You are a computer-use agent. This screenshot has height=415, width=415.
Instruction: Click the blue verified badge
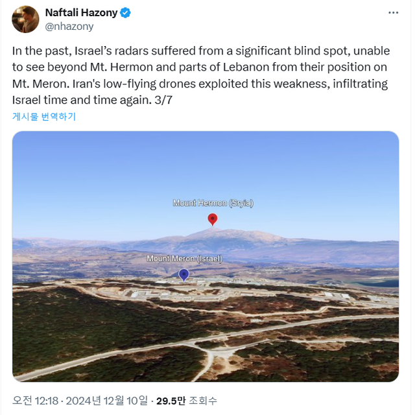pos(125,13)
